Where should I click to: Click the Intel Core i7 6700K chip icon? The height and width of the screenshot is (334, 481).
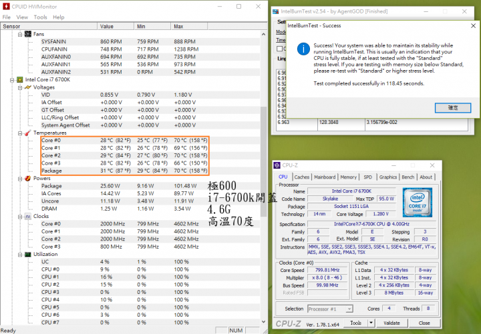(x=19, y=79)
